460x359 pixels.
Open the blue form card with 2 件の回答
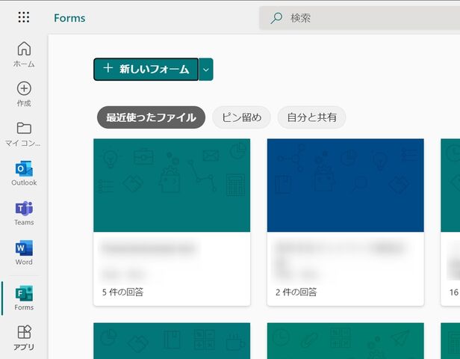click(x=345, y=222)
